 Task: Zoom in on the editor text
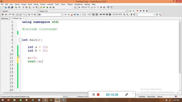[124, 14]
